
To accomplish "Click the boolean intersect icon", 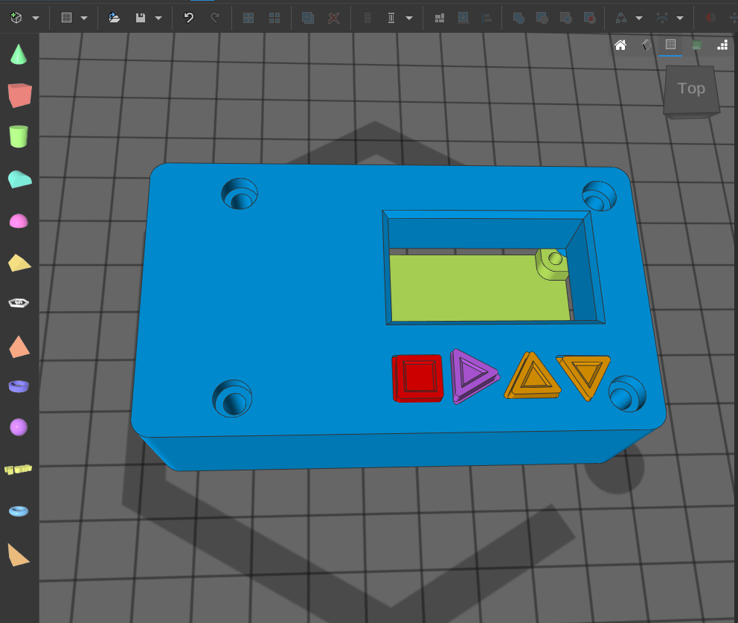I will click(565, 18).
